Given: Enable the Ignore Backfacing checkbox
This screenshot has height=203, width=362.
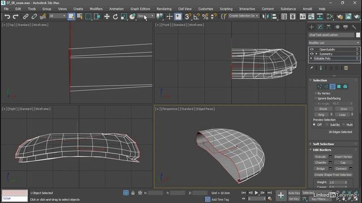Looking at the screenshot, I should click(x=316, y=98).
